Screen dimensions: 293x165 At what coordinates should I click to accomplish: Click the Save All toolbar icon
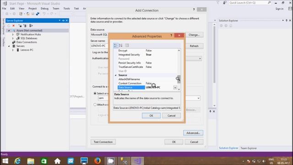38,14
